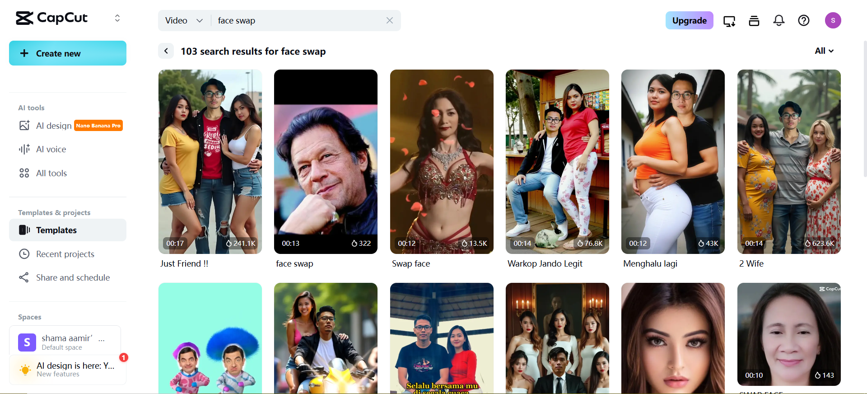Open the notifications bell
Screen dimensions: 867x394
778,20
